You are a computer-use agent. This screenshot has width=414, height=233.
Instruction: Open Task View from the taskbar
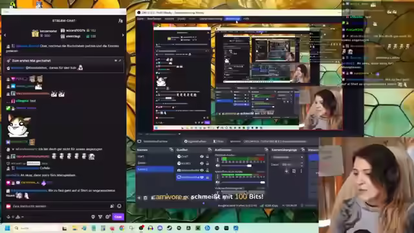65,228
